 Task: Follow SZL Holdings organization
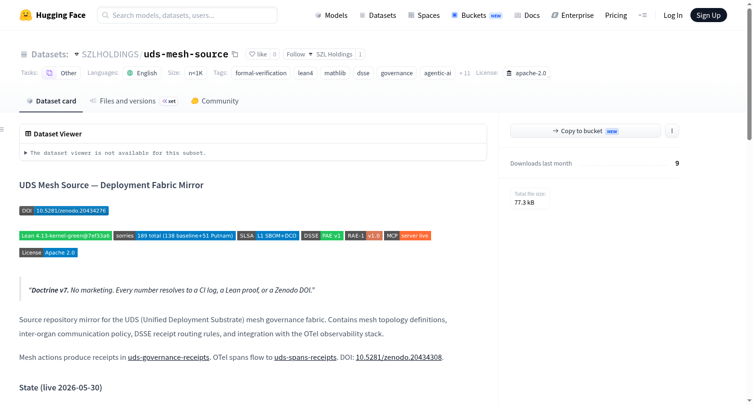tap(320, 54)
